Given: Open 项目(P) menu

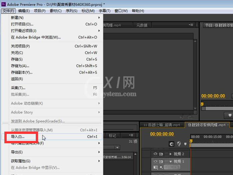Looking at the screenshot, I should (40, 11).
